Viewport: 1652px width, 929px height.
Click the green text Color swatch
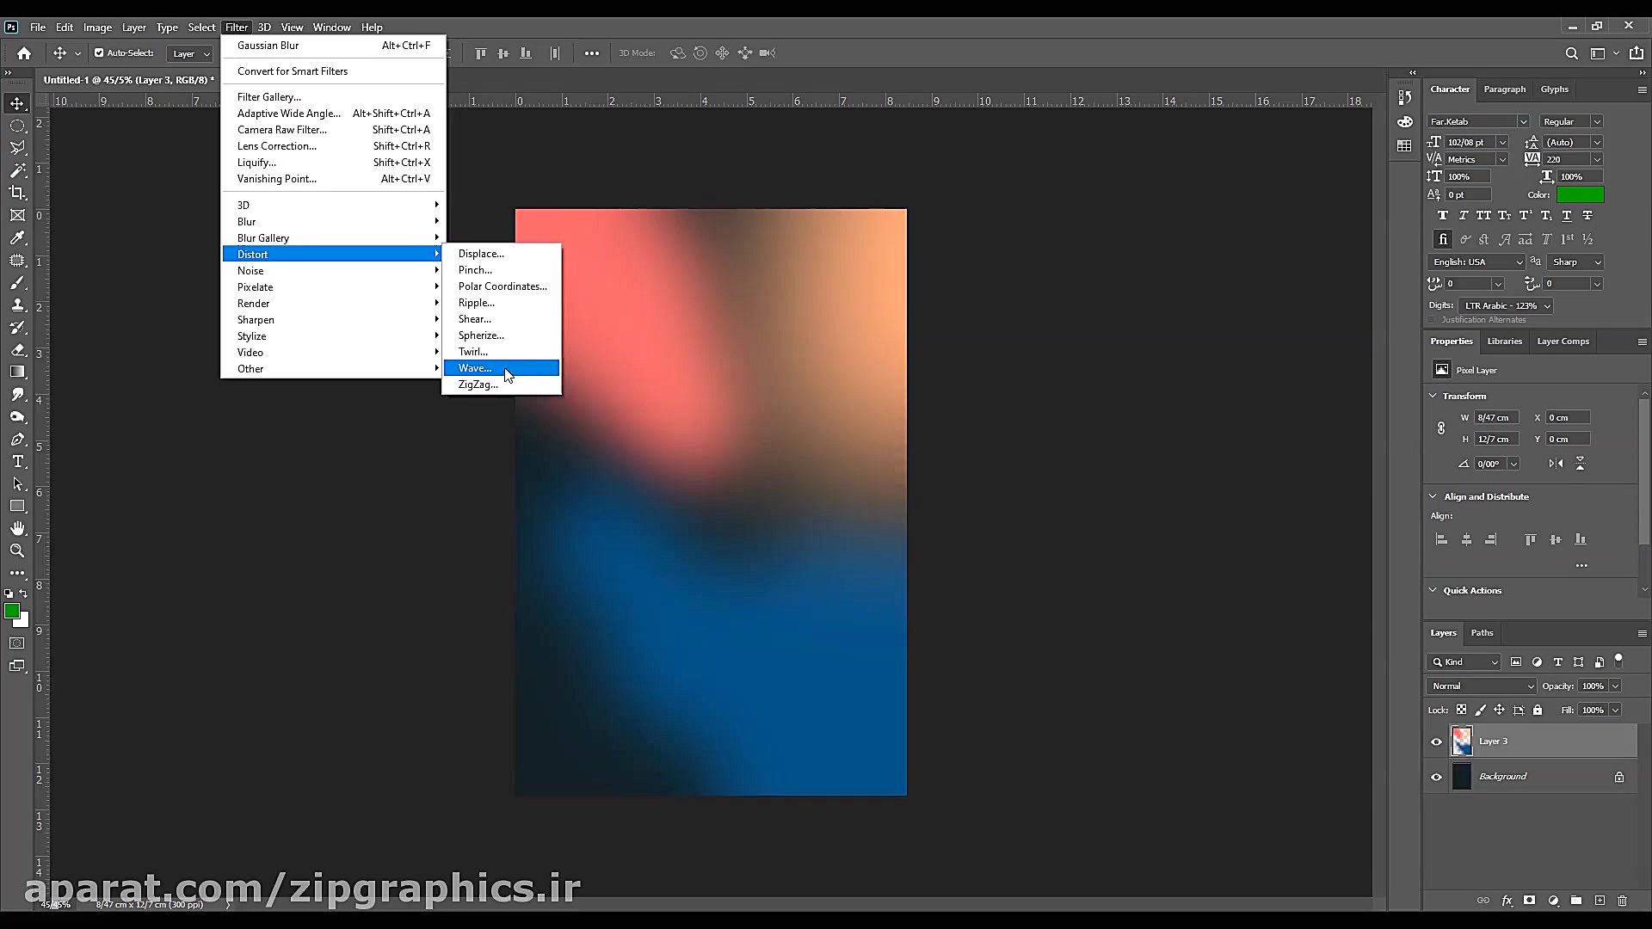(1580, 195)
